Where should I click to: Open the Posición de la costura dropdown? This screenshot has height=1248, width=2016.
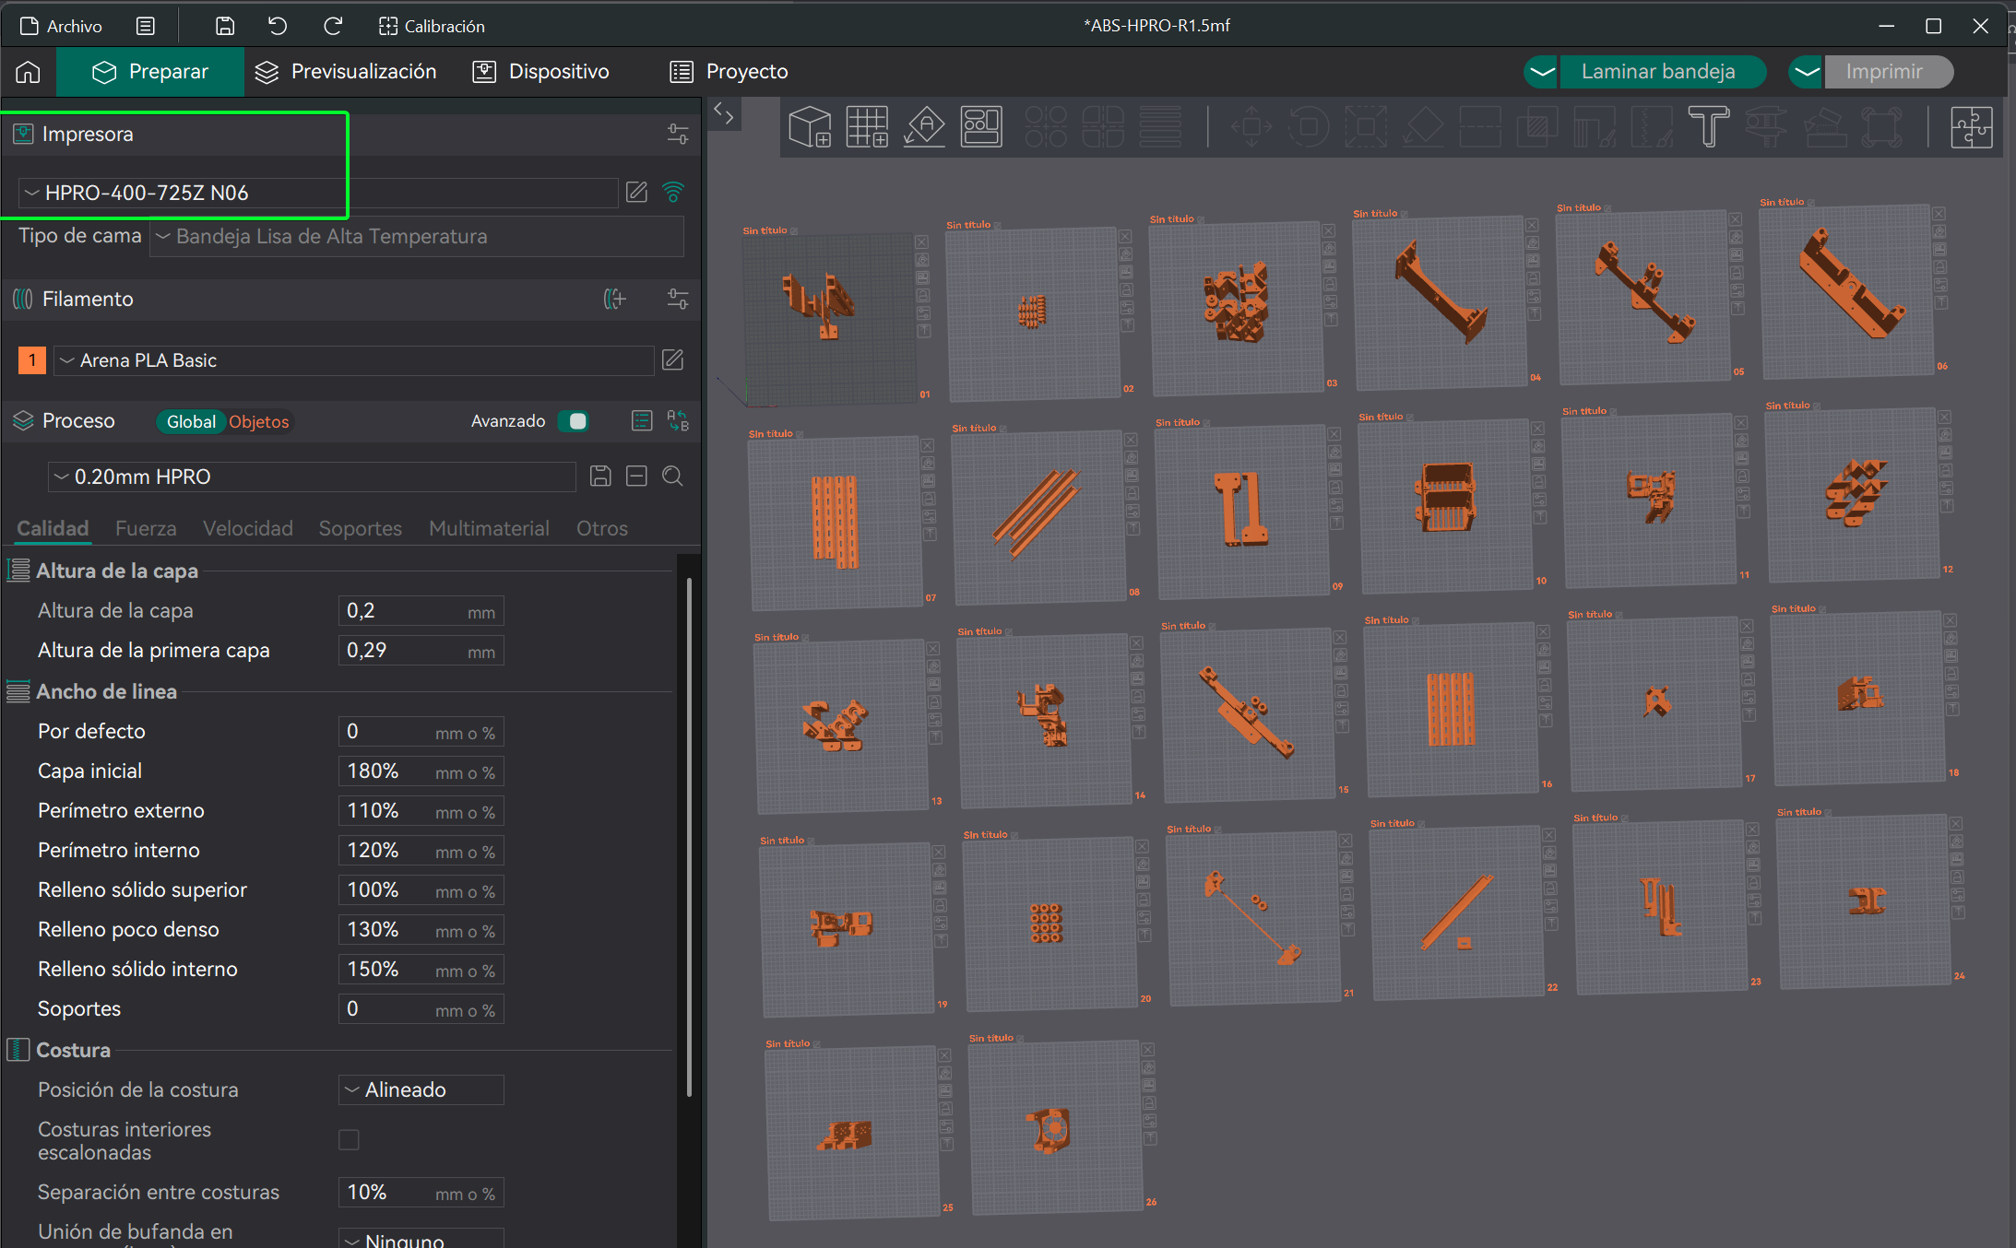pyautogui.click(x=421, y=1089)
